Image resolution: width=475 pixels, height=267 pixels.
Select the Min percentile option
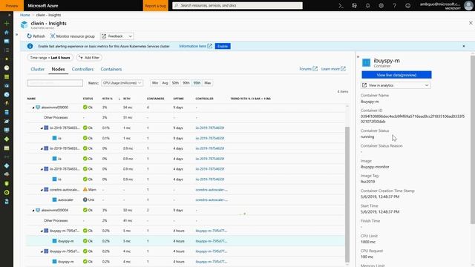pos(155,83)
